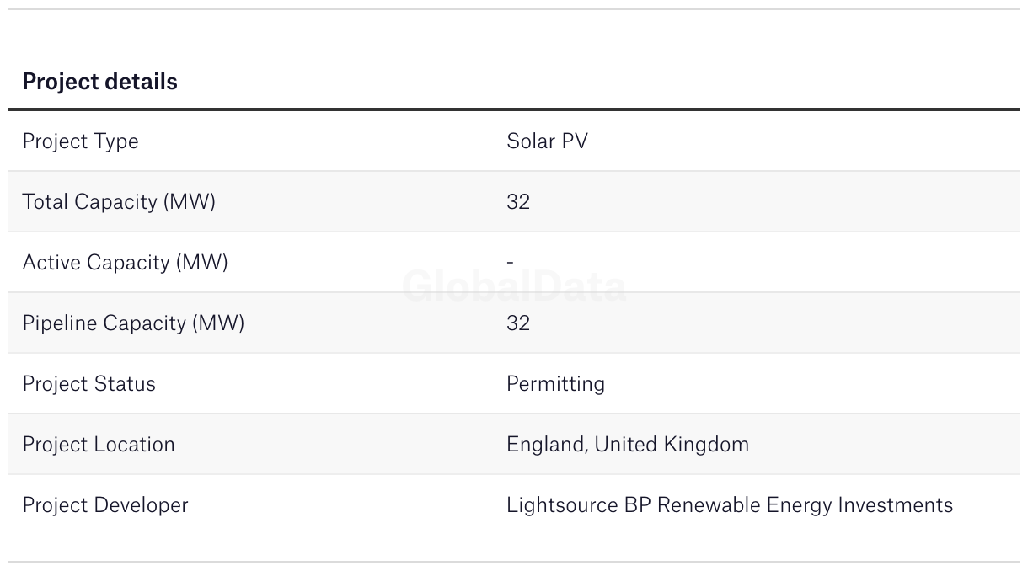This screenshot has height=571, width=1028.
Task: Click the word England in location value
Action: [546, 445]
